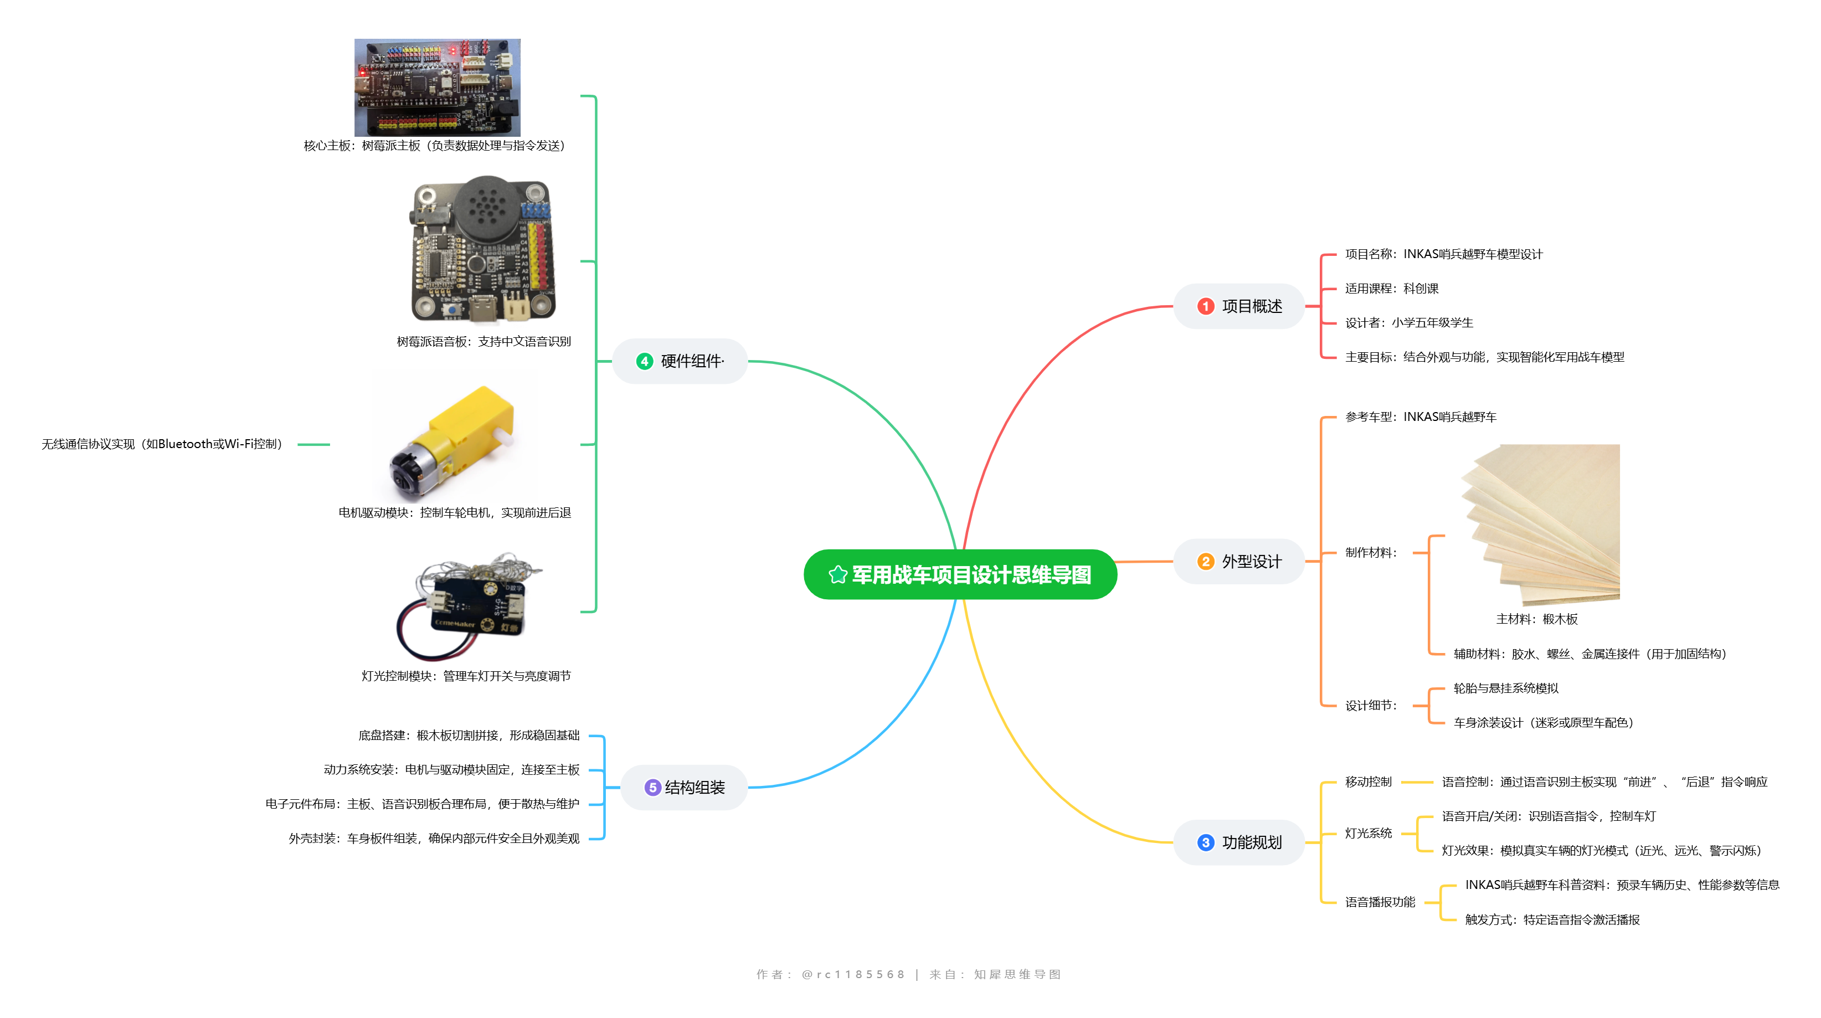Select the 电机驱动模块 caption
This screenshot has width=1821, height=1018.
[x=455, y=512]
